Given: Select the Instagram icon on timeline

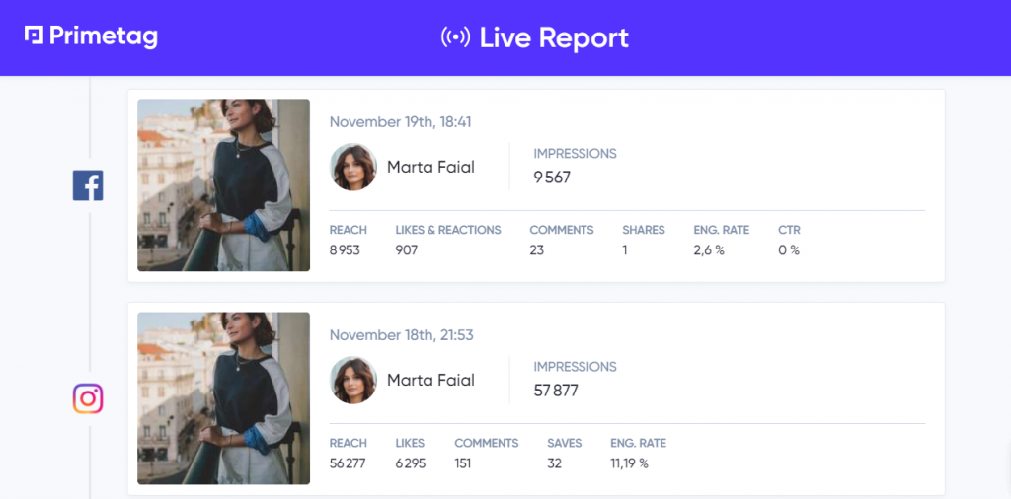Looking at the screenshot, I should tap(88, 398).
